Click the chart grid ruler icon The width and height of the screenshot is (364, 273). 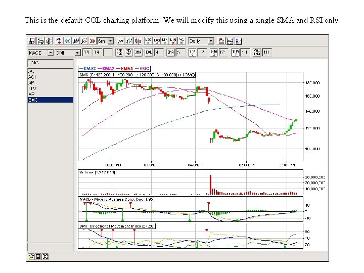[x=230, y=41]
